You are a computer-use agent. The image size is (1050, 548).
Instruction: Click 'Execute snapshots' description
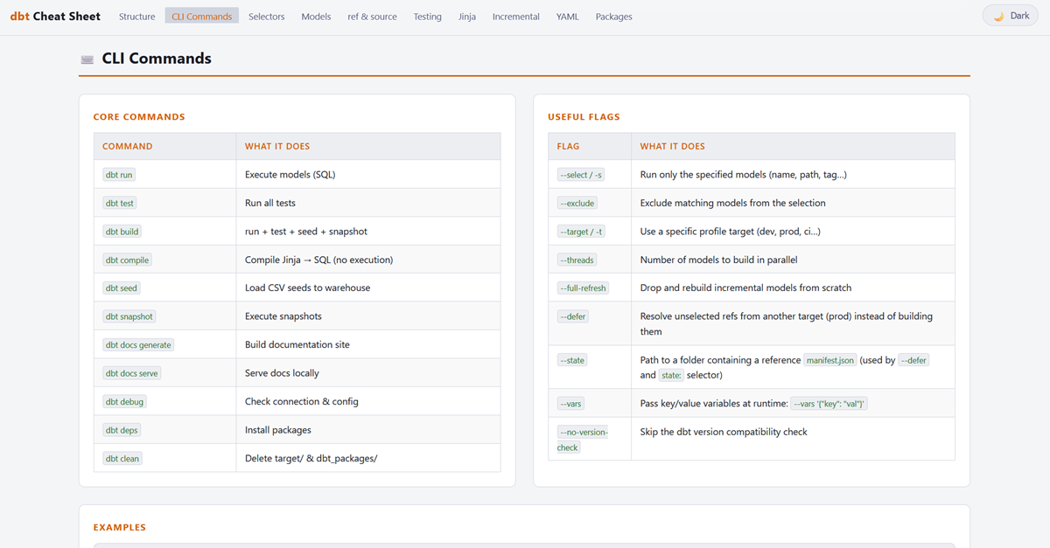click(283, 316)
